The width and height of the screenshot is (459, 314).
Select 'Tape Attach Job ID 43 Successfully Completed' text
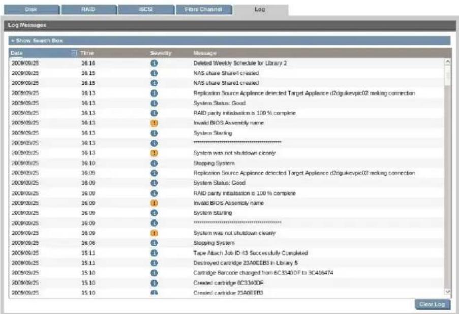(251, 253)
